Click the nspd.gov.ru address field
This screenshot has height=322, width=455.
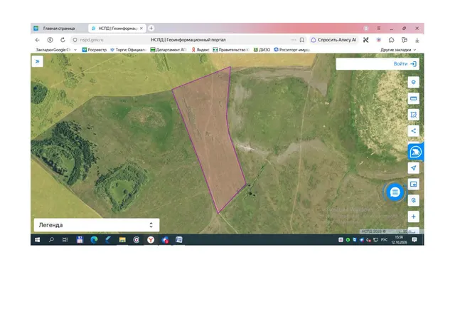coord(92,40)
